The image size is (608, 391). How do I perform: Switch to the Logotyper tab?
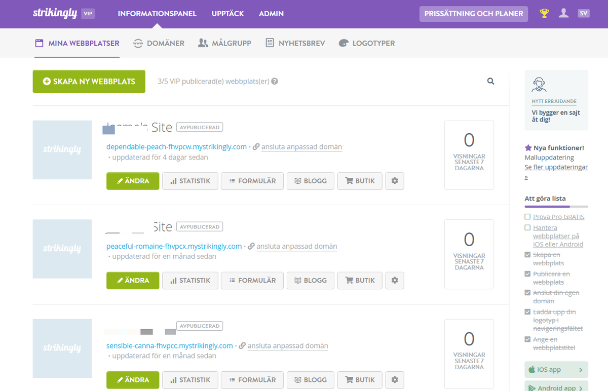point(366,43)
